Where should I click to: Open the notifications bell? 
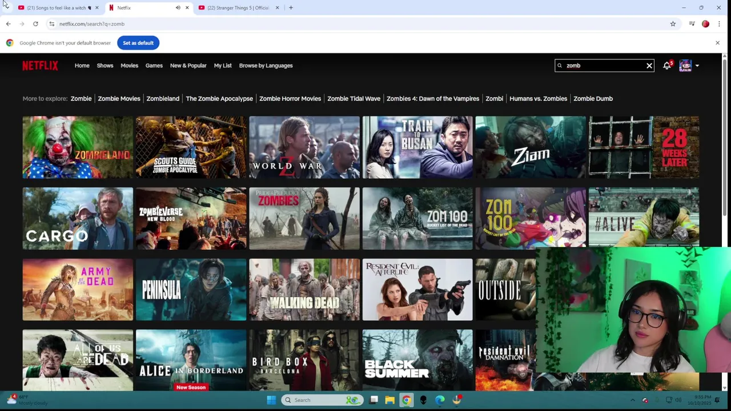666,66
